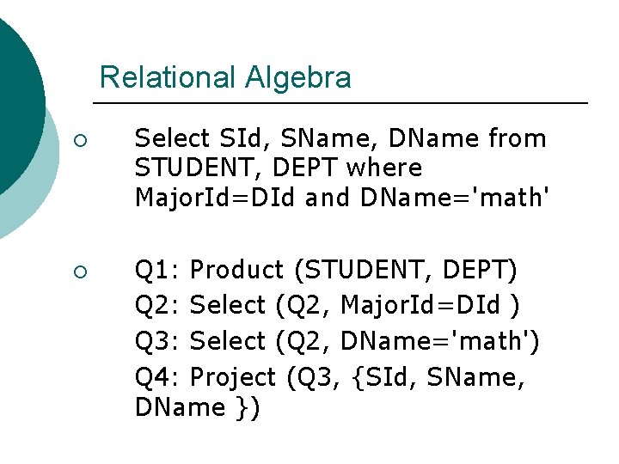The image size is (619, 464).
Task: Click the "Q2:" label at line start
Action: [x=157, y=305]
